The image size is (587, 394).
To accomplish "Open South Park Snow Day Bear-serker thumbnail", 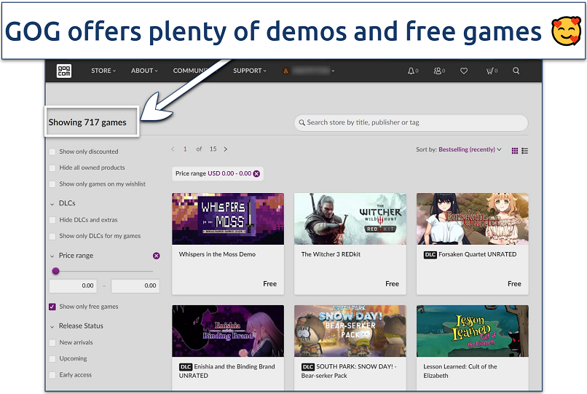I will pyautogui.click(x=350, y=331).
